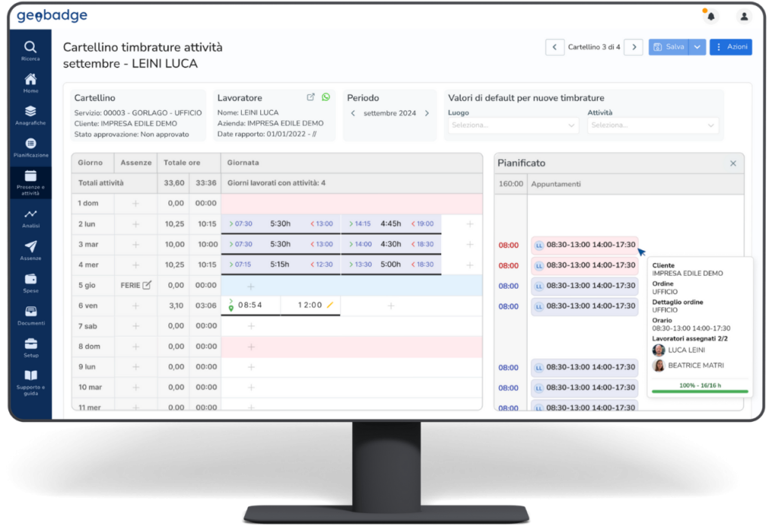The height and width of the screenshot is (526, 772).
Task: Open the Azioni menu button
Action: (x=731, y=47)
